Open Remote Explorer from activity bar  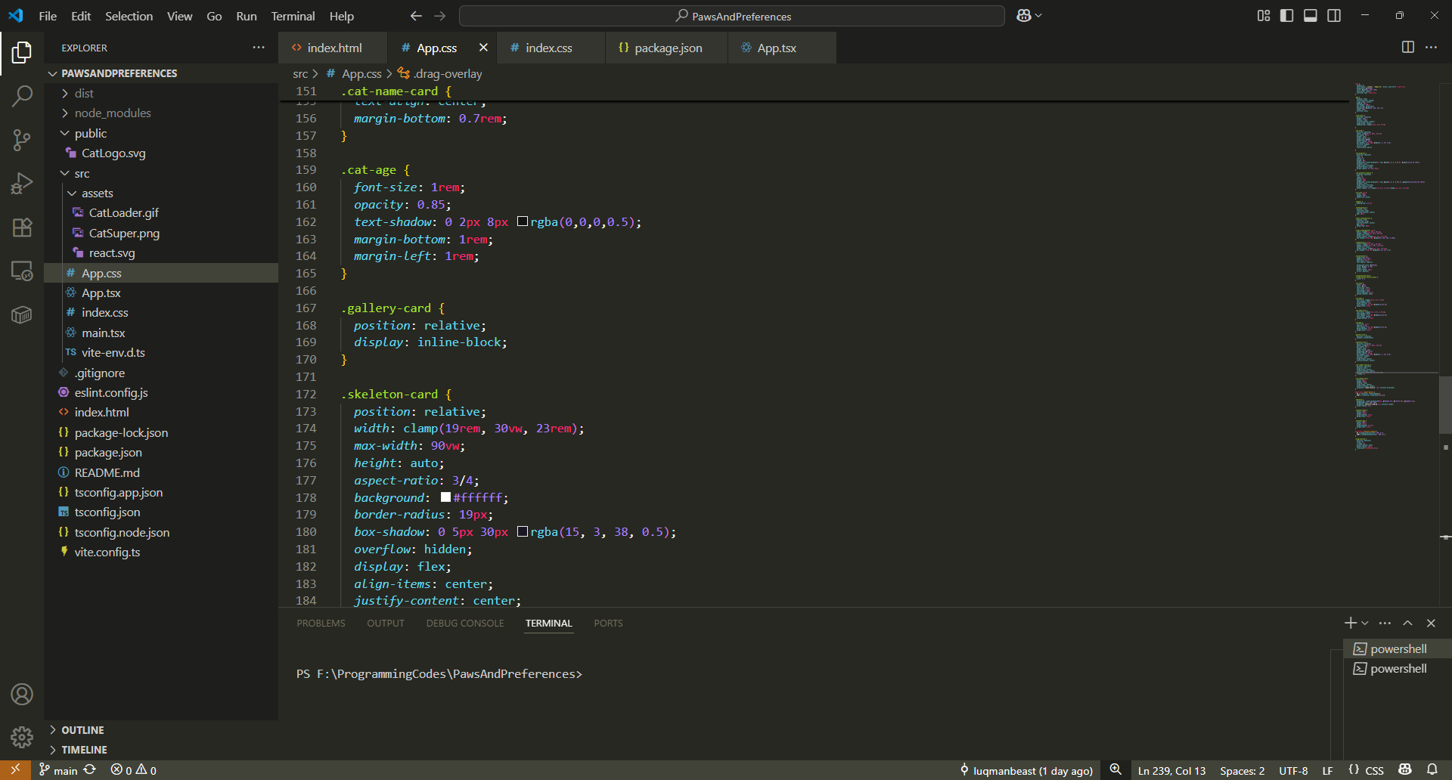[22, 271]
